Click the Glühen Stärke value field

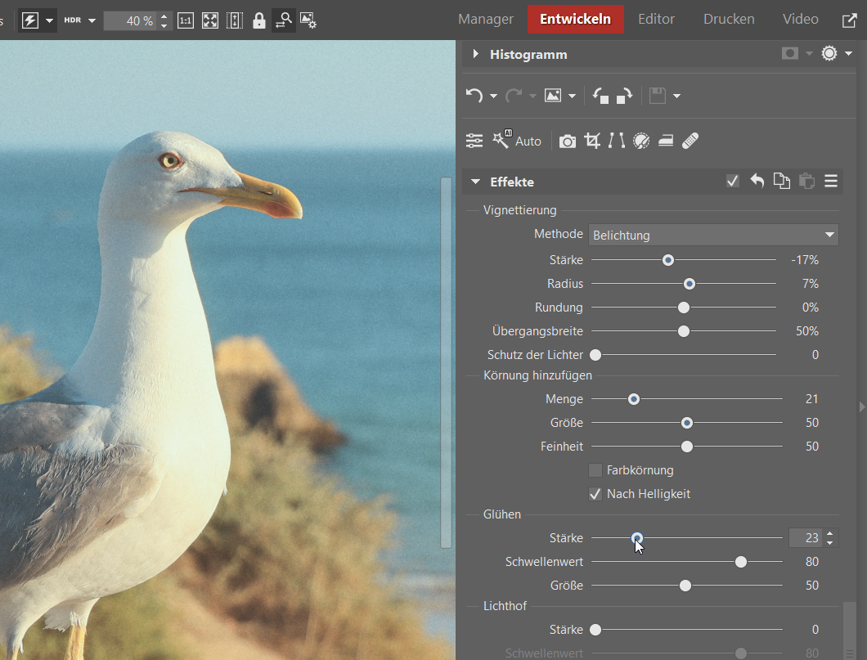(806, 538)
